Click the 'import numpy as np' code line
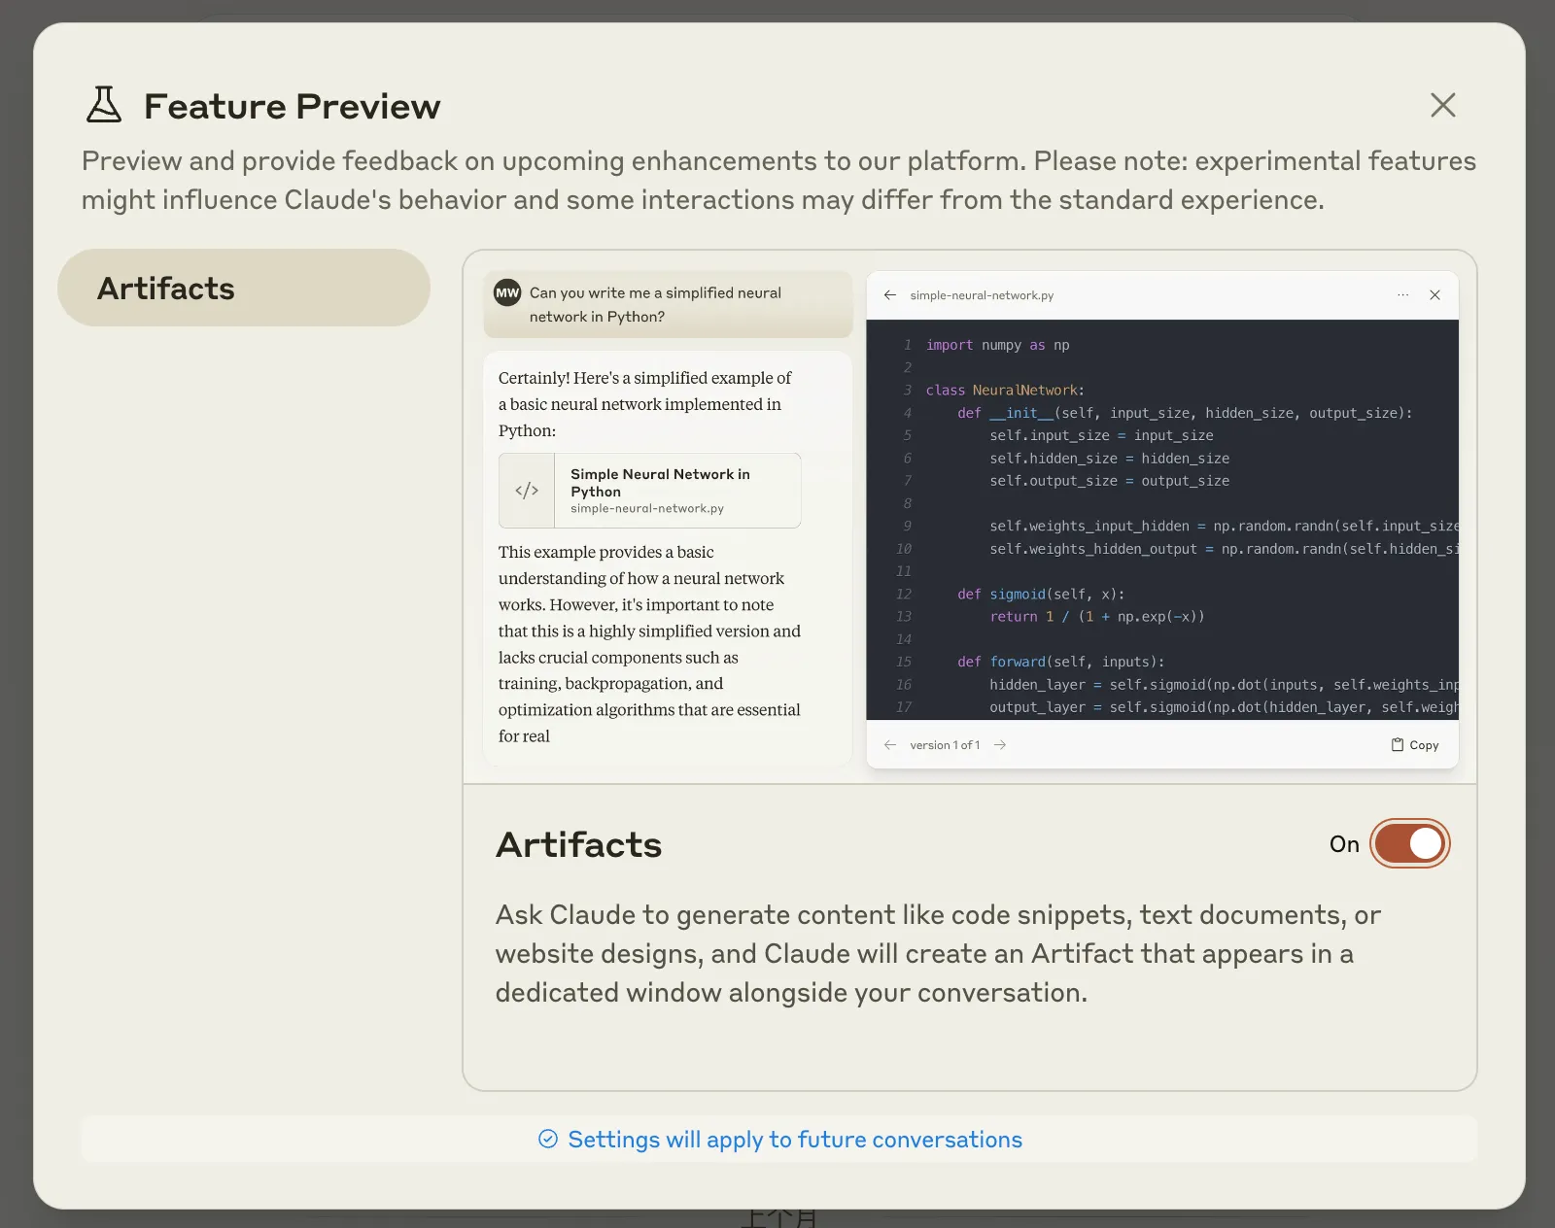Viewport: 1555px width, 1228px height. pos(997,345)
